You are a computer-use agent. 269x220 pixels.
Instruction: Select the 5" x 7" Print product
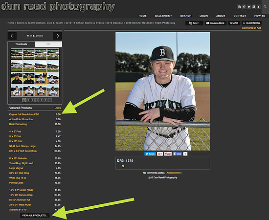click(15, 136)
